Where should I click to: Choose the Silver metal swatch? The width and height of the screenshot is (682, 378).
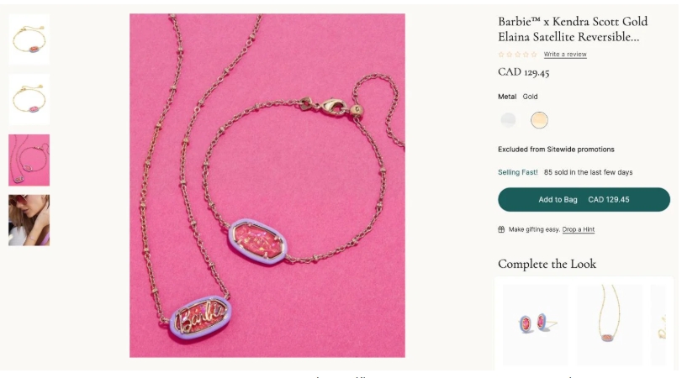[508, 120]
